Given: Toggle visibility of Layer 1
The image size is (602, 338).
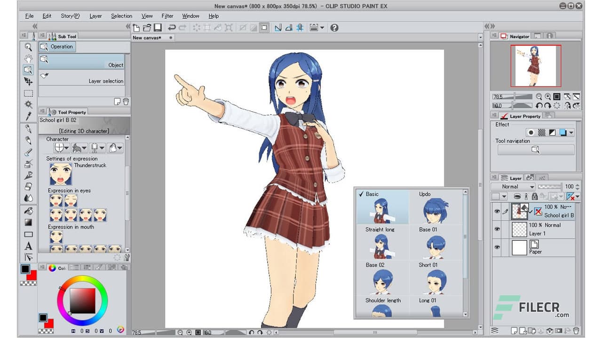Looking at the screenshot, I should (x=497, y=229).
